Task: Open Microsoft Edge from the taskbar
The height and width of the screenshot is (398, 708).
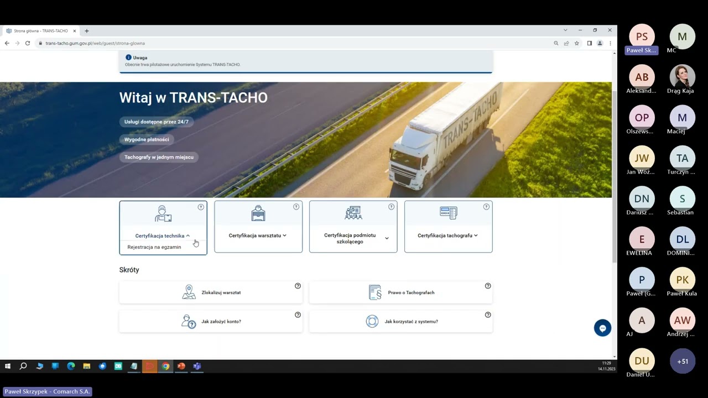Action: pos(71,366)
